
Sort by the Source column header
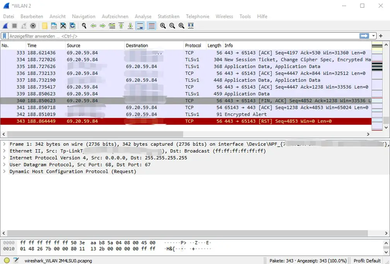(x=94, y=46)
